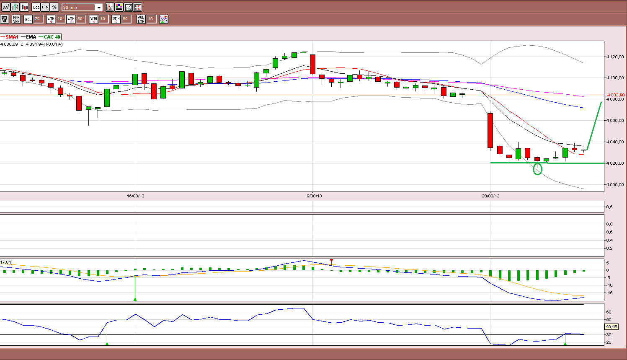Toggle logarithmic scale (LOG)
Screen dimensions: 627x360
coord(36,7)
